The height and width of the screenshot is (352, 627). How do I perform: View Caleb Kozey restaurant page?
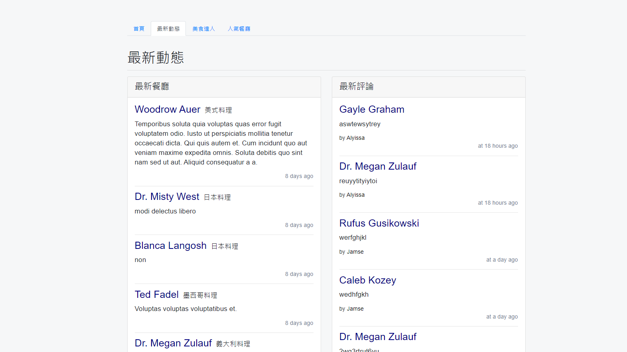368,280
